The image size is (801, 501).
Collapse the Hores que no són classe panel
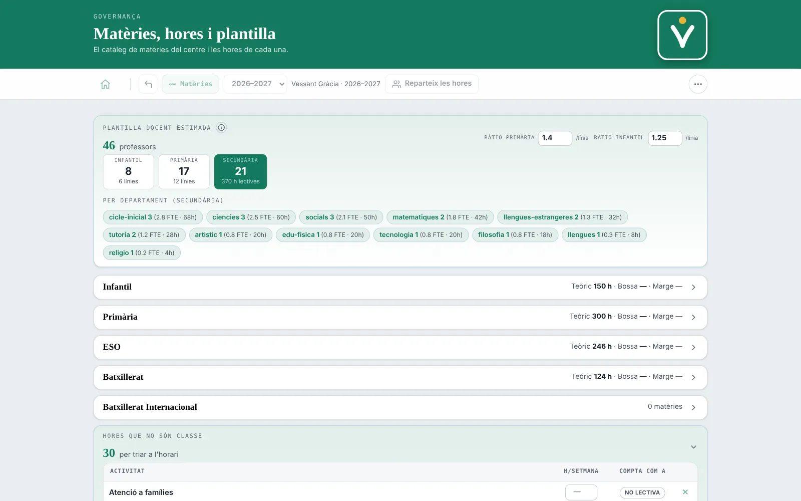(x=693, y=447)
